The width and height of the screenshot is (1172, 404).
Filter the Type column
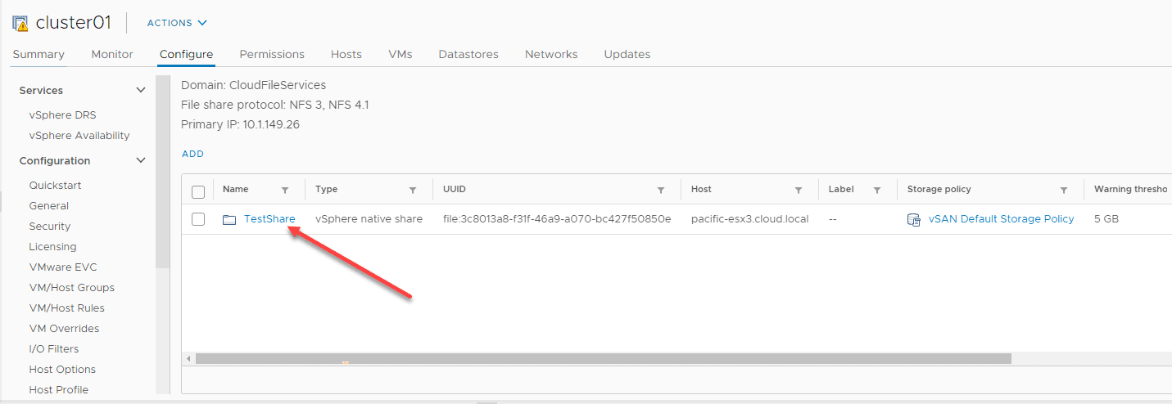click(x=413, y=190)
